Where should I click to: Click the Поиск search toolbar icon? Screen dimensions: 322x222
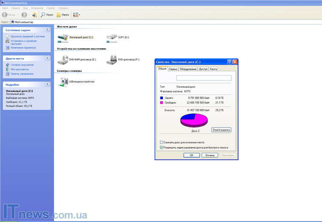[x=43, y=15]
